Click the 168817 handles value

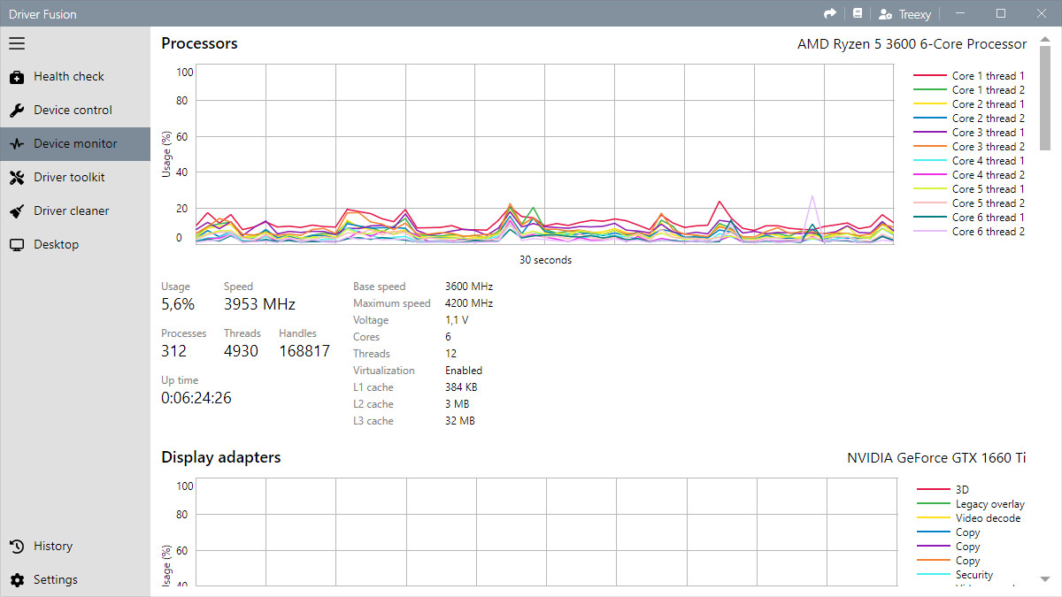[304, 351]
